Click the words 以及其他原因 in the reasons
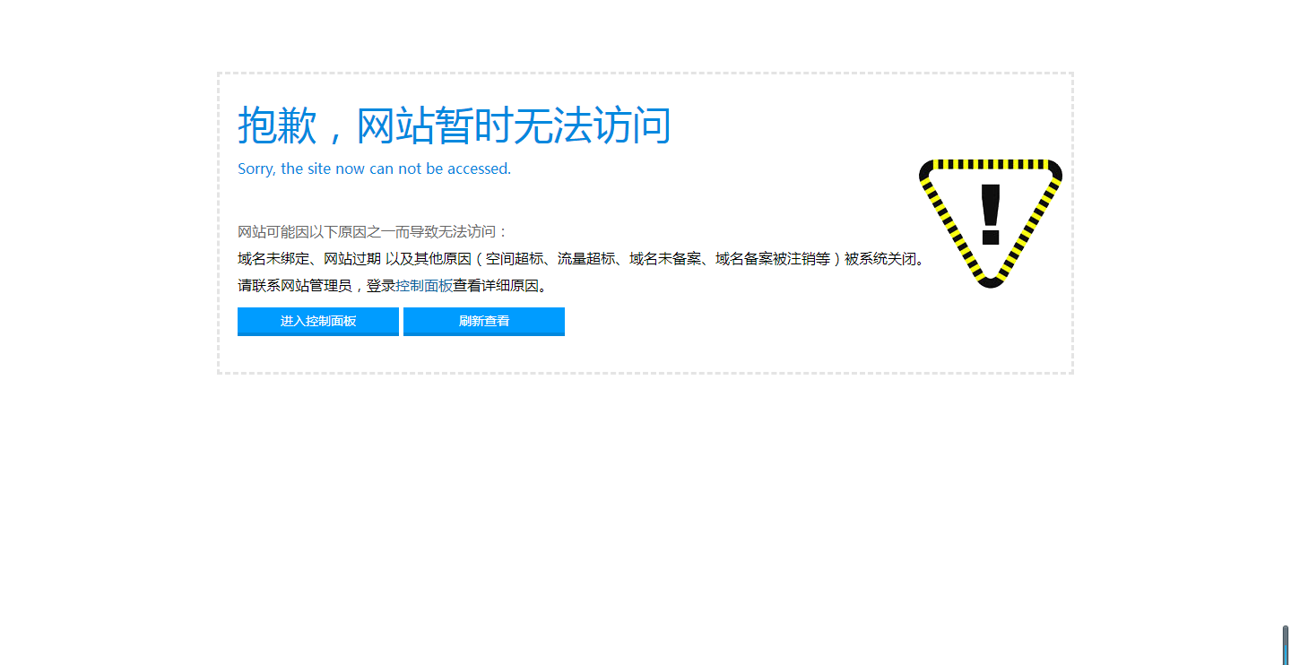The height and width of the screenshot is (665, 1291). tap(428, 259)
